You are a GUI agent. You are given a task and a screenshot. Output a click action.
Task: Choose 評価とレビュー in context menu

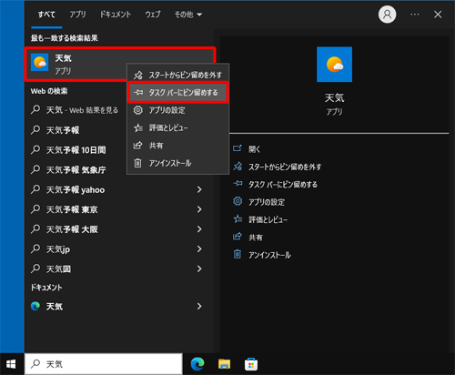pos(177,127)
